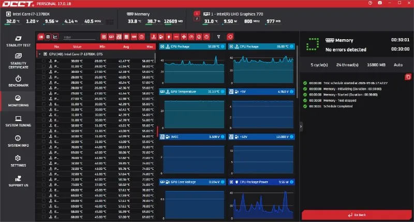Switch to graph-only view
Image resolution: width=414 pixels, height=222 pixels.
coord(55,37)
